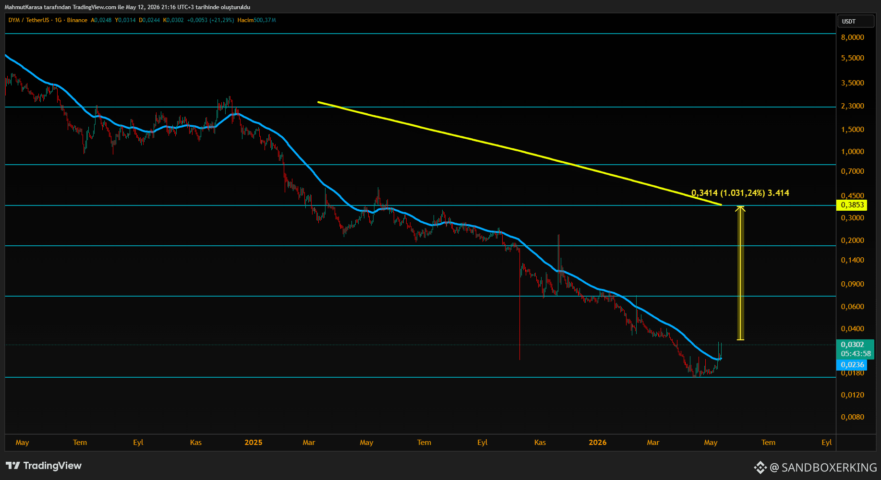Screen dimensions: 881x480
Task: Click the 2026 year marker on time axis
Action: coord(598,443)
